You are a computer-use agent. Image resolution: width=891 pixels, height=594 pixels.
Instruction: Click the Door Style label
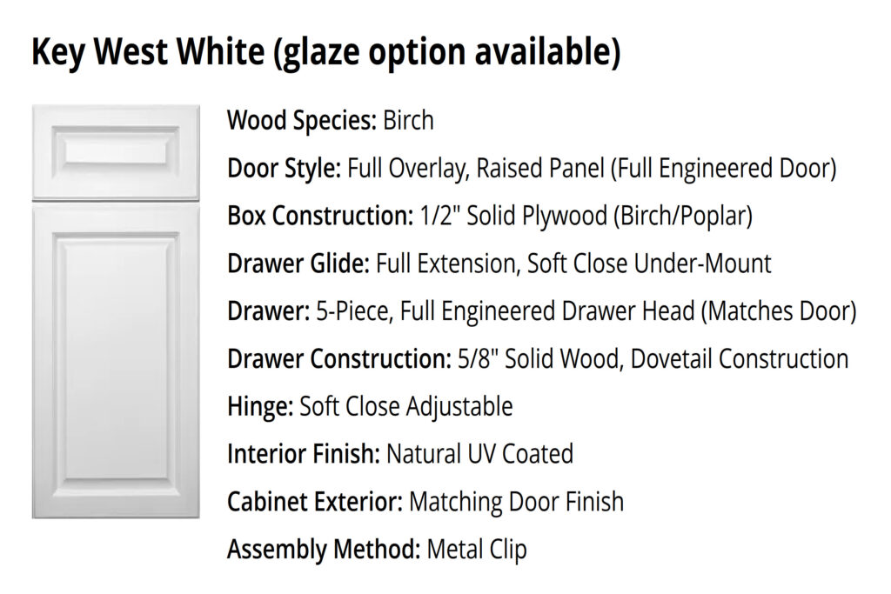[285, 168]
